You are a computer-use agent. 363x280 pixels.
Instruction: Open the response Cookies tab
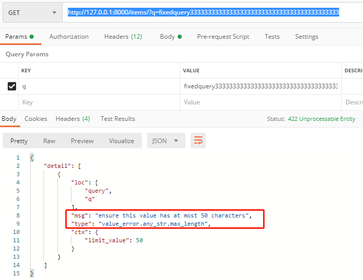(36, 119)
